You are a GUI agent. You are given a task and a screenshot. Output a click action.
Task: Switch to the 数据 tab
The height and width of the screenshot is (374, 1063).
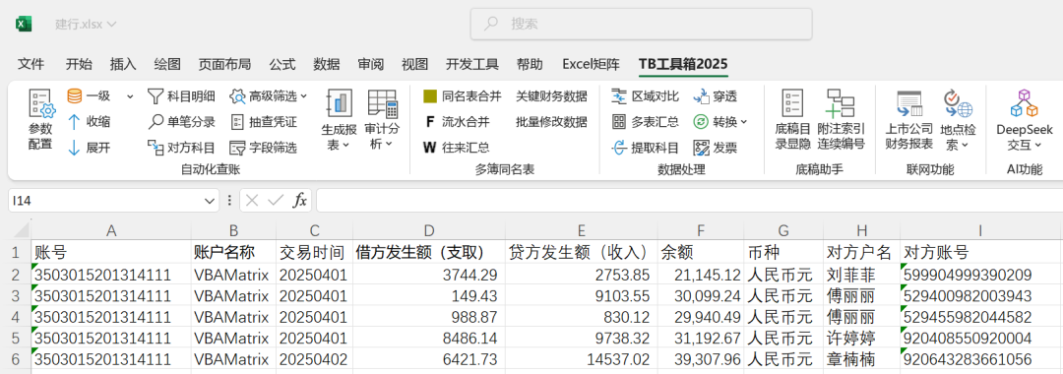(x=326, y=64)
